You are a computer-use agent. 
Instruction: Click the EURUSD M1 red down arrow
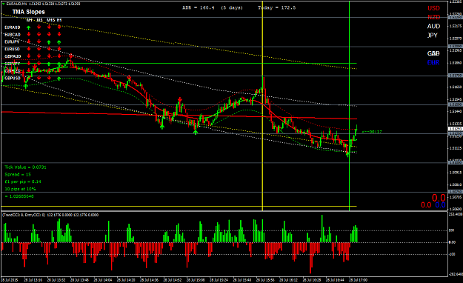click(x=29, y=49)
